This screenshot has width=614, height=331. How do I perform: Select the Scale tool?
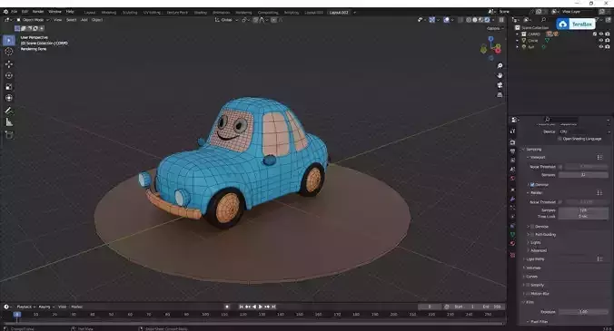point(8,87)
